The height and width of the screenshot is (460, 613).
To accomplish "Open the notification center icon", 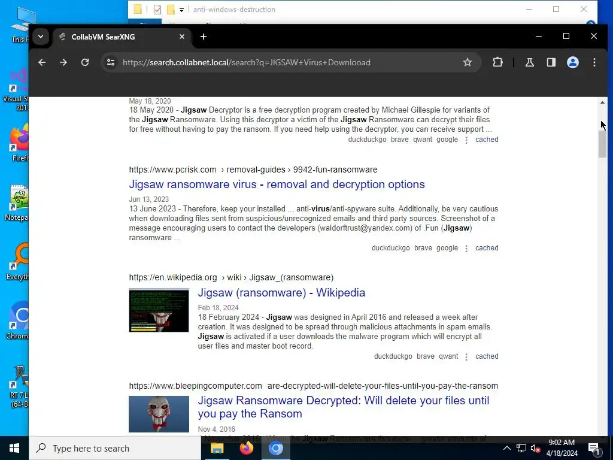I will click(x=594, y=448).
